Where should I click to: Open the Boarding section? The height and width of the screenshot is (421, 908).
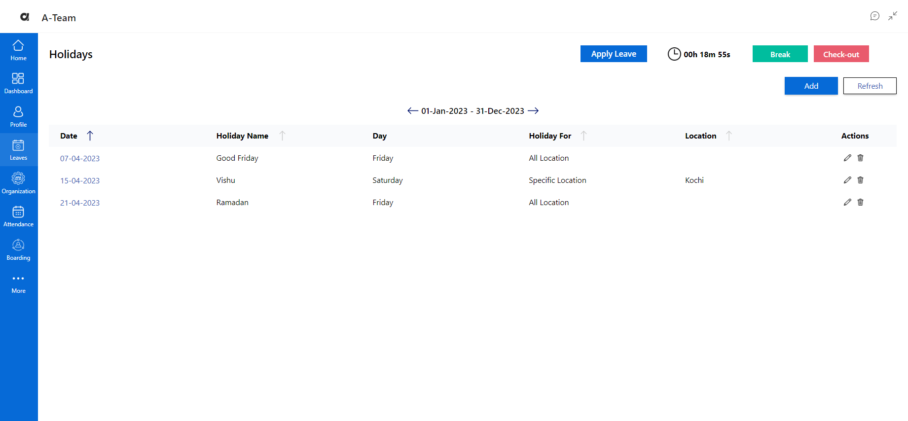tap(18, 250)
